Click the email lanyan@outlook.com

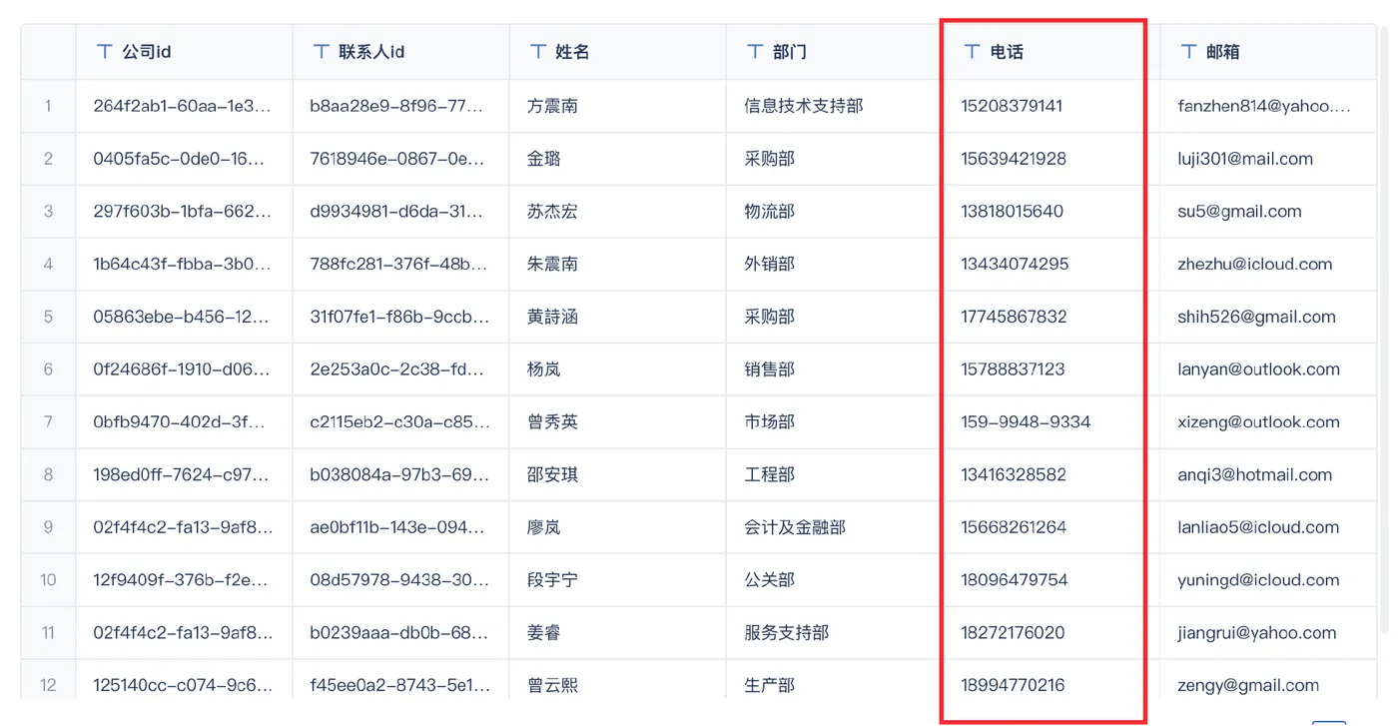(x=1259, y=369)
